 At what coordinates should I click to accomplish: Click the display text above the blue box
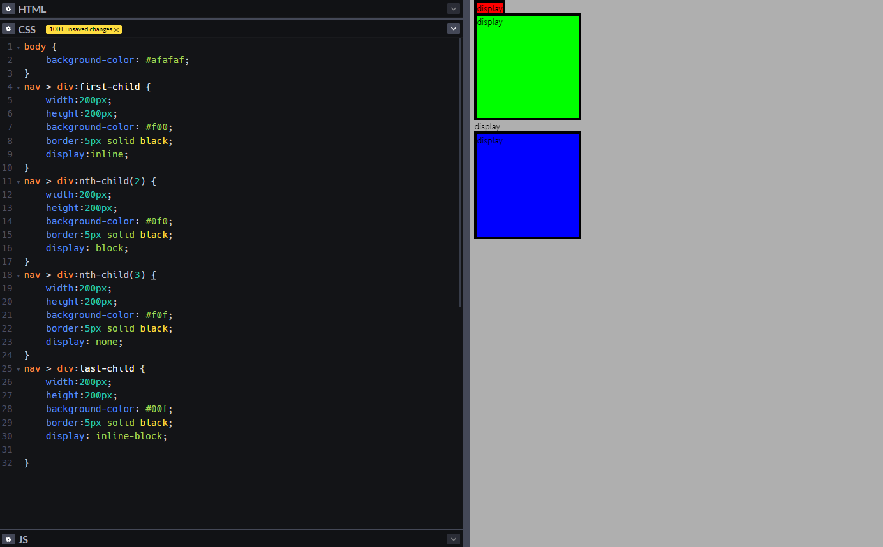[x=487, y=126]
